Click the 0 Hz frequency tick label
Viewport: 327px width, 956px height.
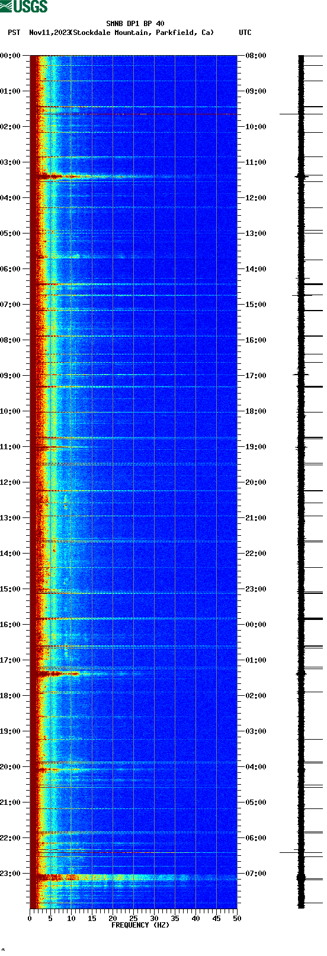click(30, 919)
